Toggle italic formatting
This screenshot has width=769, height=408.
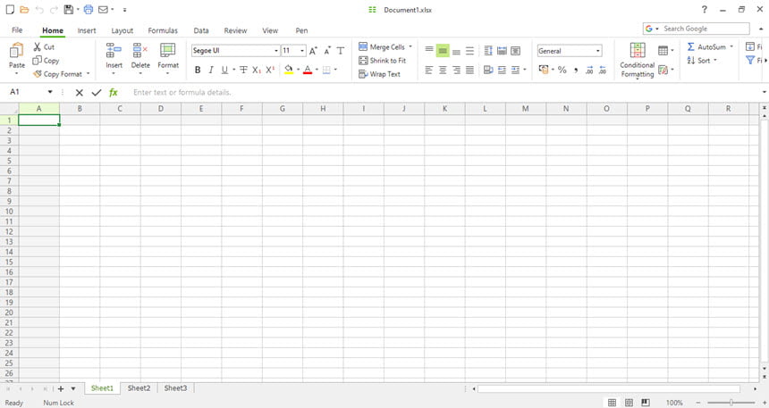click(211, 70)
